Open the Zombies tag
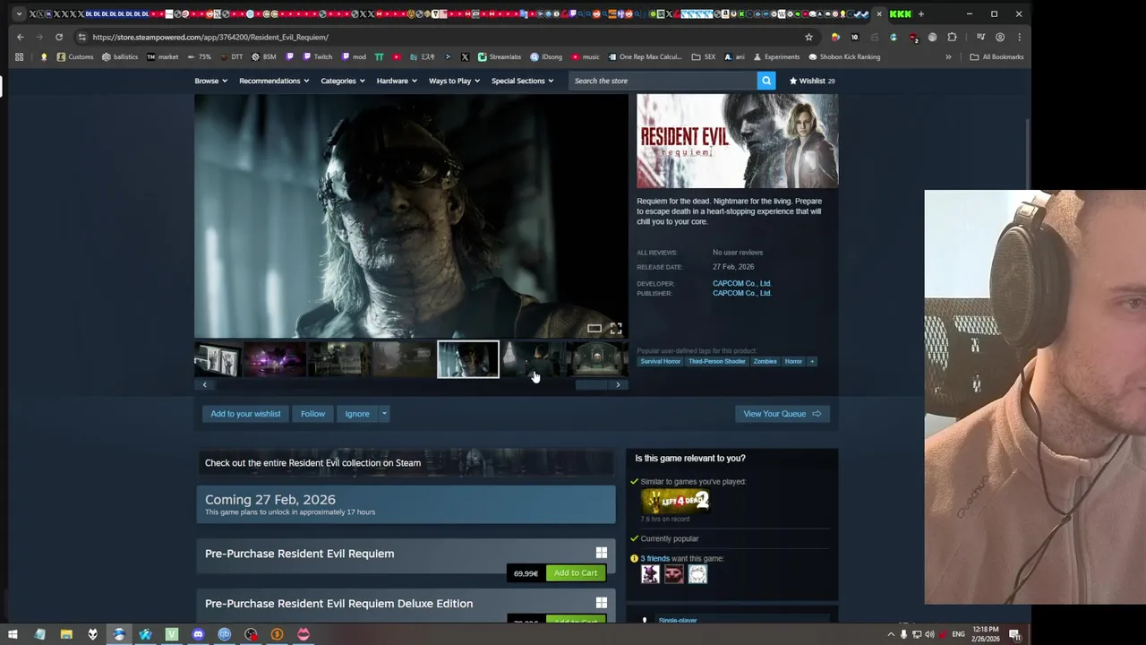The width and height of the screenshot is (1146, 645). coord(765,361)
